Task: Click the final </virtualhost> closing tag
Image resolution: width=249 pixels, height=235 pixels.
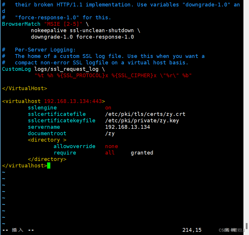Action: 25,166
